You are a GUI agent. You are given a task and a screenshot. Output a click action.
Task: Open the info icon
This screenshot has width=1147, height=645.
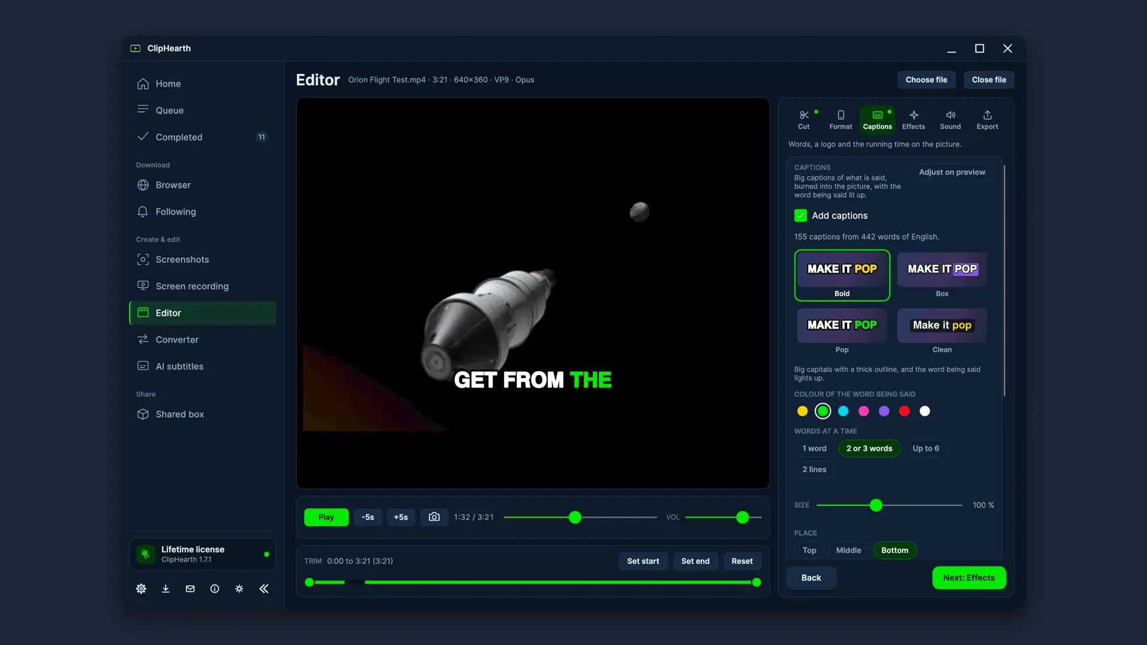[214, 589]
